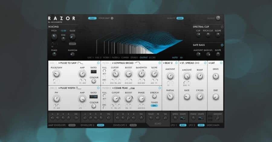
Task: Click the LFO 2 shape waveform display
Action: 201,118
